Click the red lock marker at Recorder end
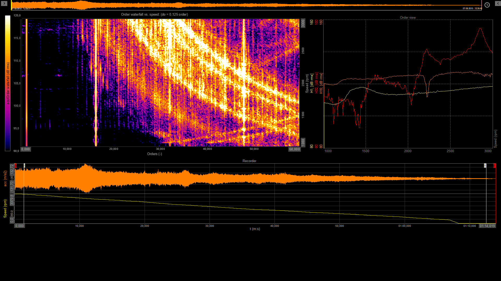The width and height of the screenshot is (501, 281). click(495, 165)
